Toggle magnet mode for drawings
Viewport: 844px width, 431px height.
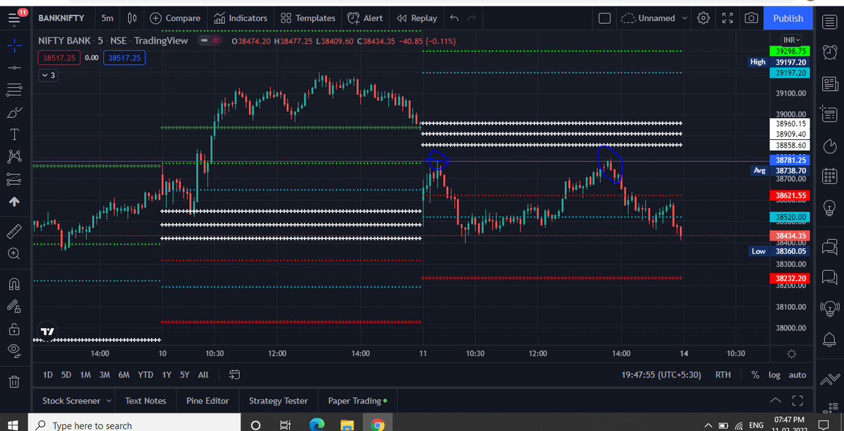pos(13,283)
